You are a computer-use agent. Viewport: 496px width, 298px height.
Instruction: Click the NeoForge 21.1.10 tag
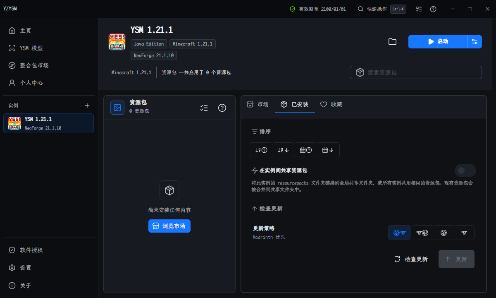coord(154,55)
